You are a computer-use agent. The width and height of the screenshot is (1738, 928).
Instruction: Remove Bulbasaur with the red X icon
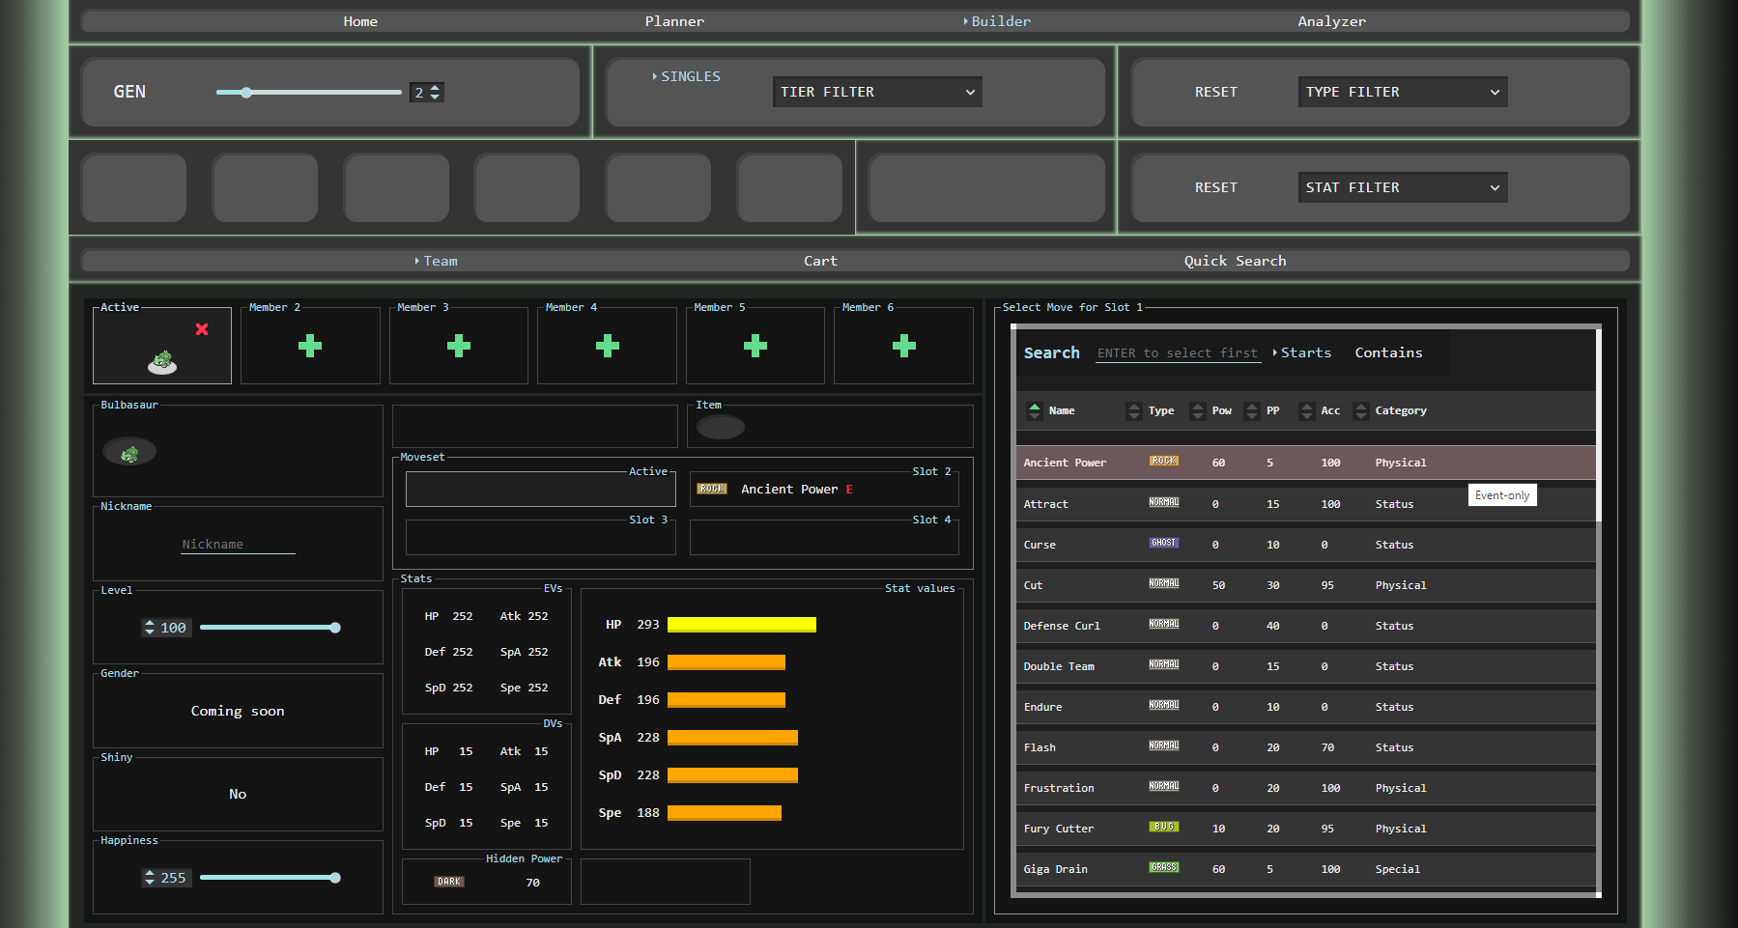coord(202,329)
